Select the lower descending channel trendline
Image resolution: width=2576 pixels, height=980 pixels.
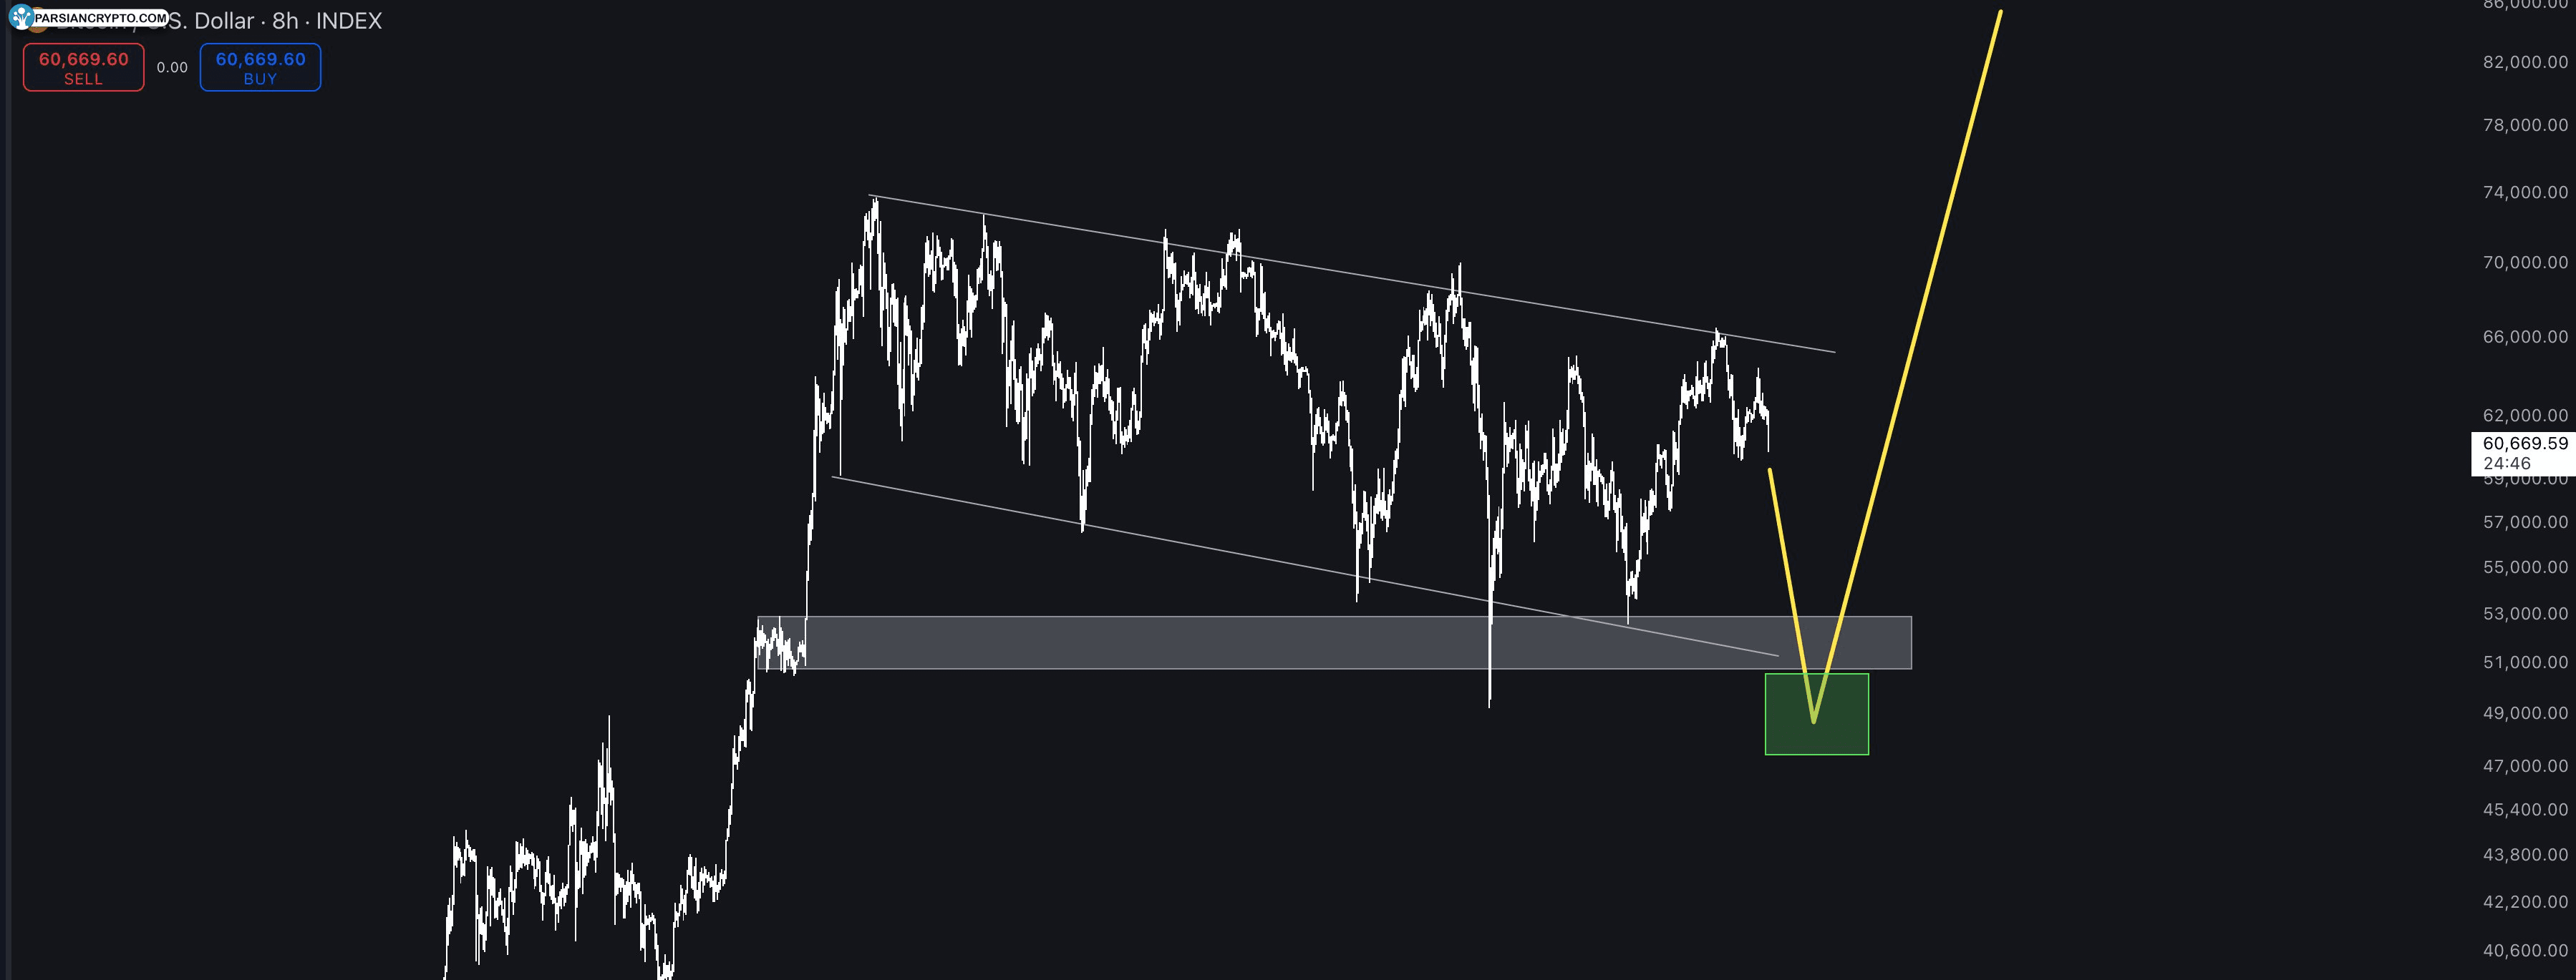1305,567
